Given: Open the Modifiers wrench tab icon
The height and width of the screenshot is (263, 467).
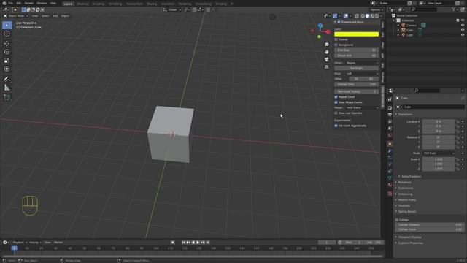Looking at the screenshot, I should 390,151.
